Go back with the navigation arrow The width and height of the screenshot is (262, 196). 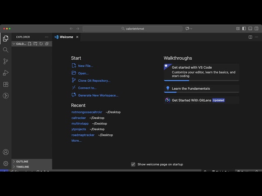(71, 29)
